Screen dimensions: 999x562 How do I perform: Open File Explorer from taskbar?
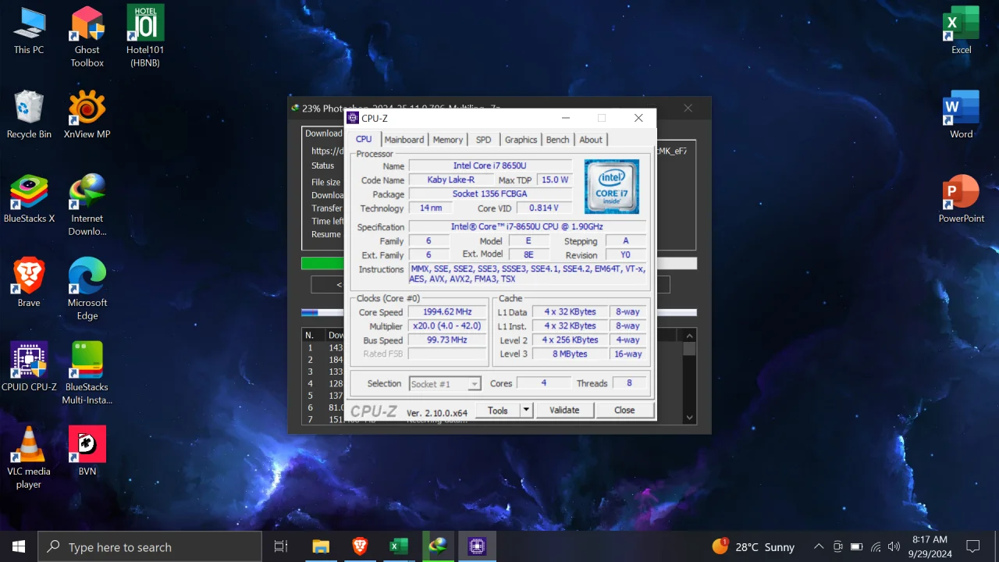[321, 546]
